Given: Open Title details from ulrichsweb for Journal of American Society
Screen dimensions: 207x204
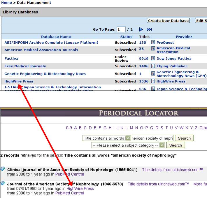Looking at the screenshot, I should [x=158, y=184].
